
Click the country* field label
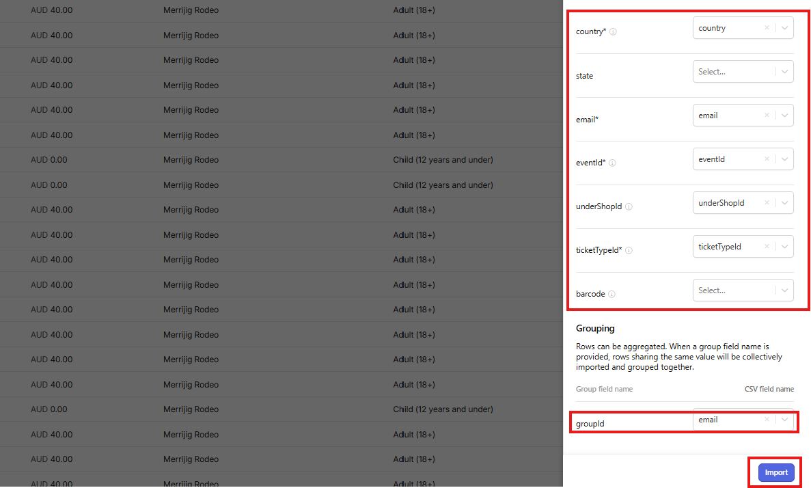coord(591,31)
